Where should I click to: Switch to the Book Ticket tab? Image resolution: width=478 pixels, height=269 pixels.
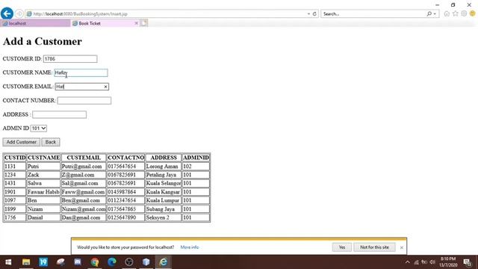click(x=102, y=23)
